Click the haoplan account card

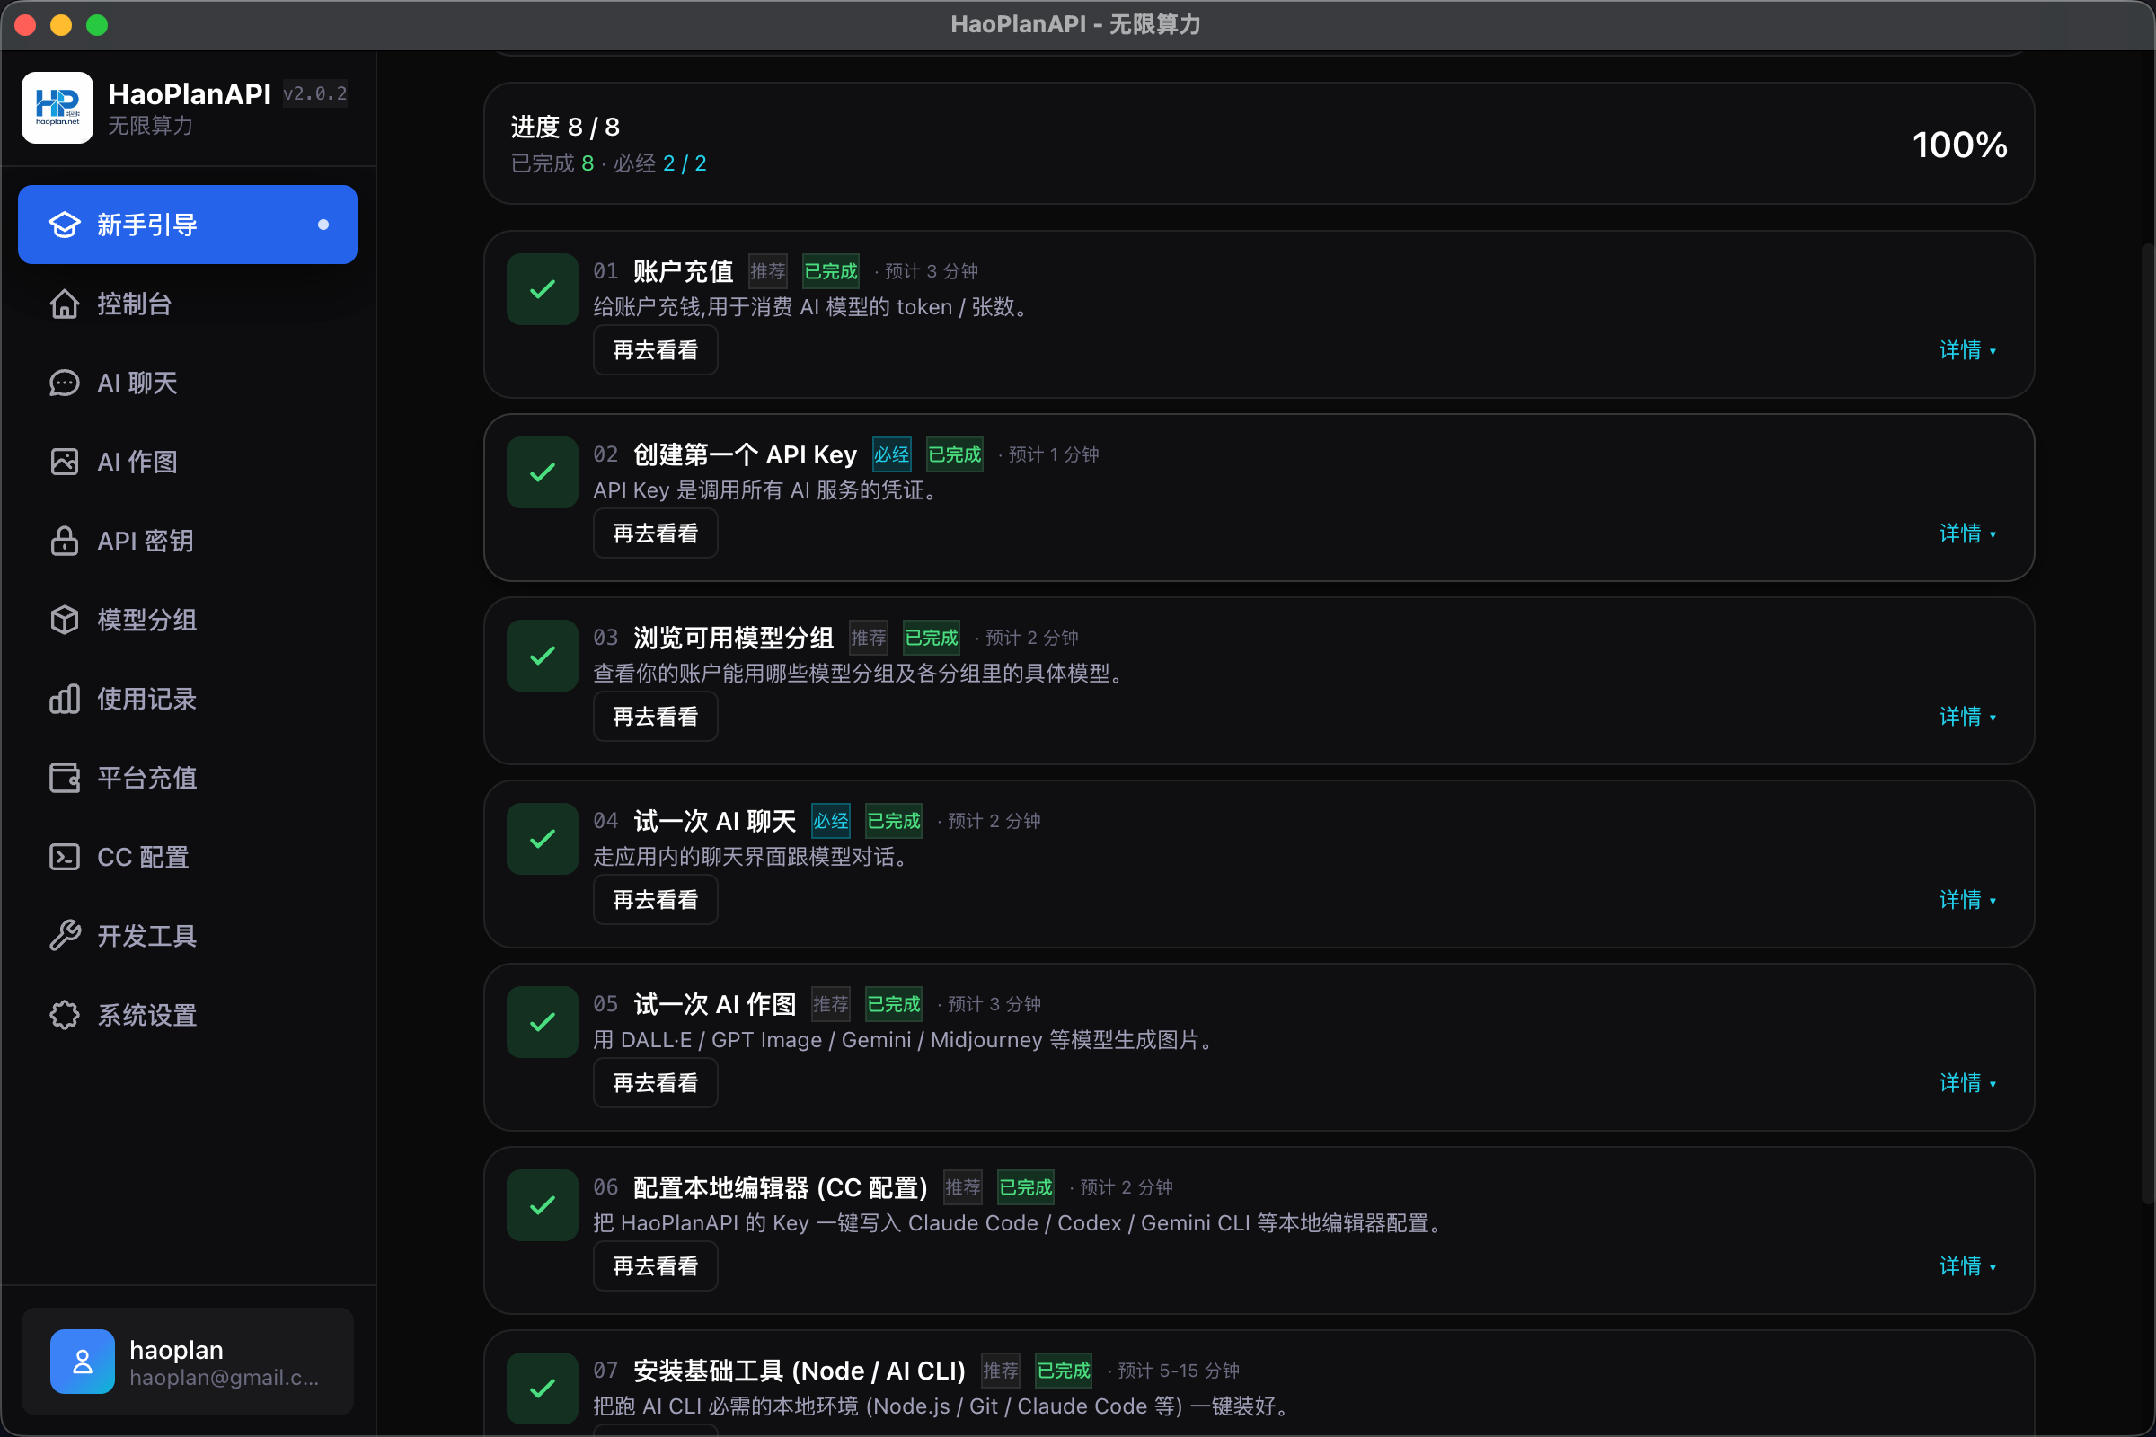tap(188, 1362)
